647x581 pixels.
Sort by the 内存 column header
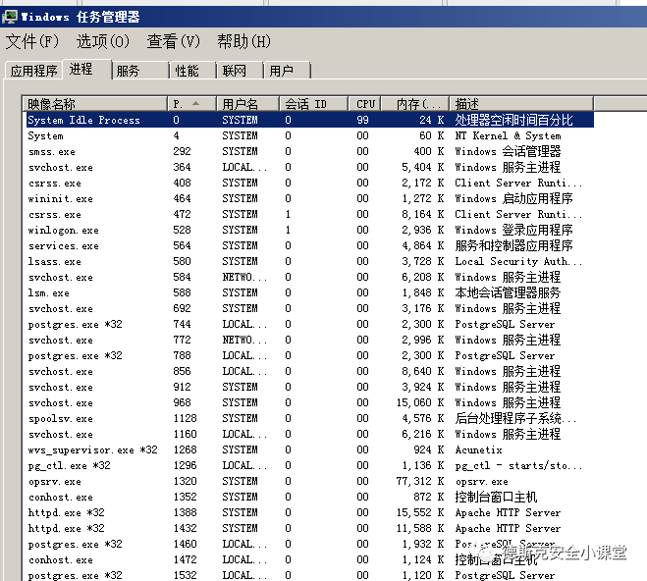coord(414,104)
